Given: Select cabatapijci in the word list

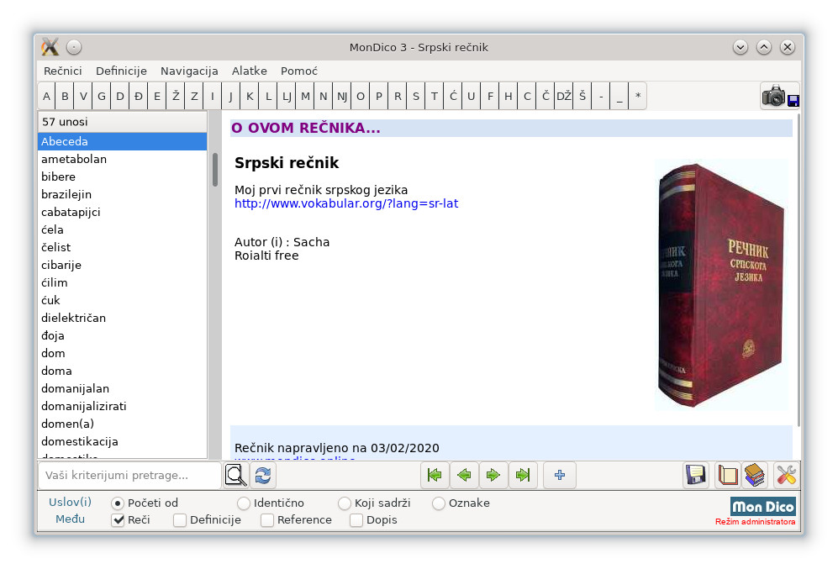Looking at the screenshot, I should pos(123,212).
